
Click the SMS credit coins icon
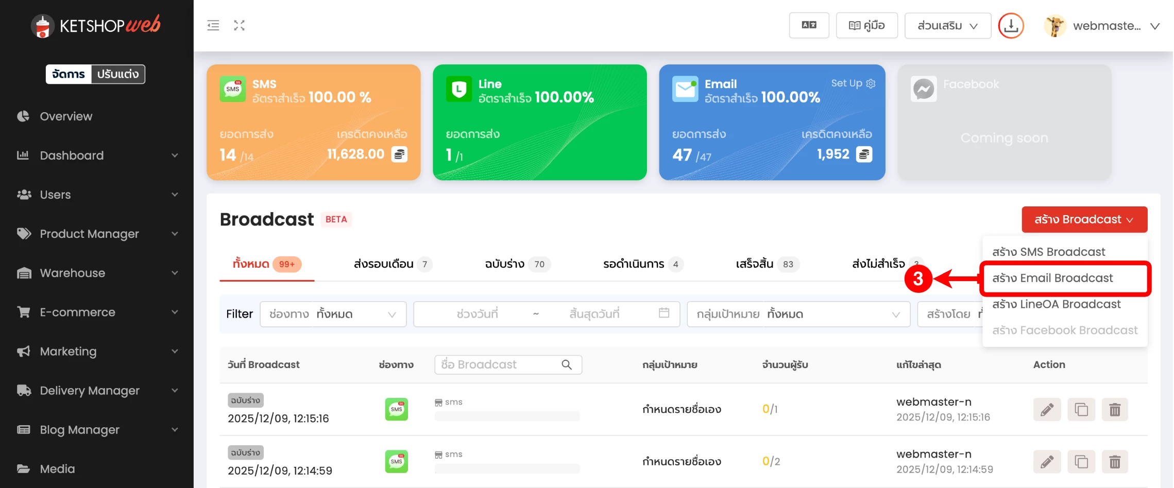(400, 154)
